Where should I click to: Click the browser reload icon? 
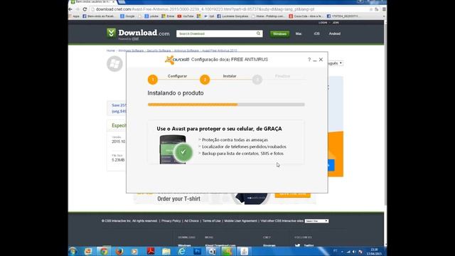click(x=85, y=9)
